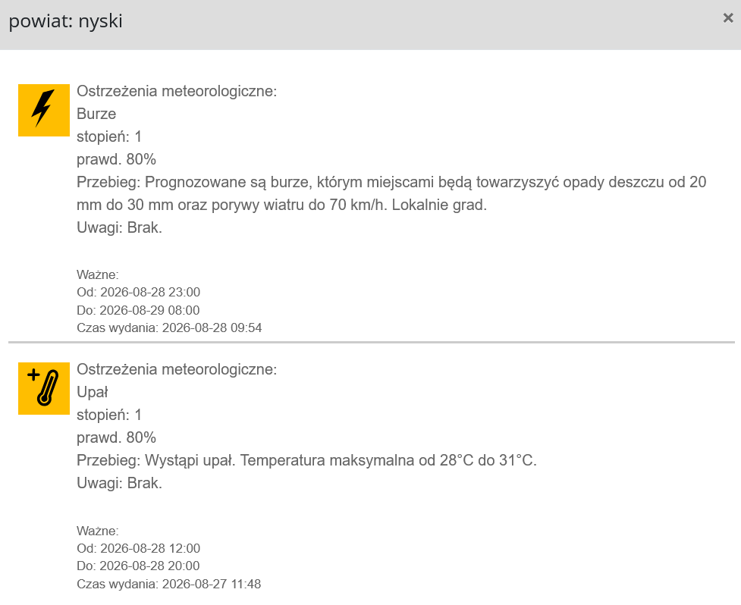Screen dimensions: 741x605
Task: Click the first 'Ostrzeżenia meteorologiczne:' heading
Action: [177, 91]
